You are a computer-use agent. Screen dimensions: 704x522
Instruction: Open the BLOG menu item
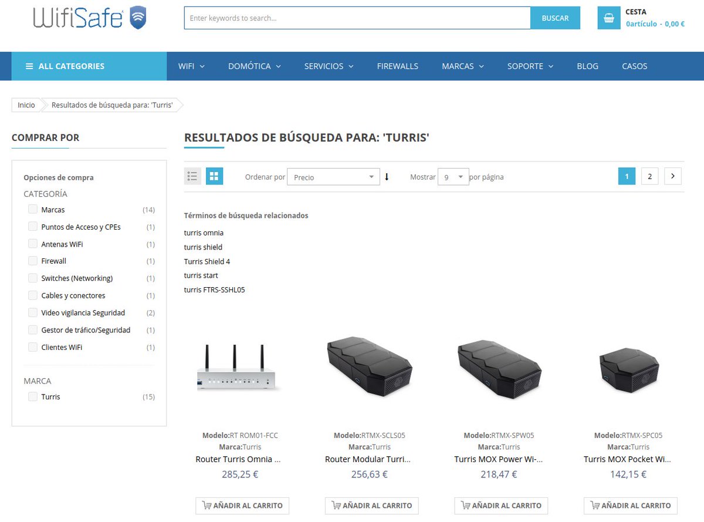pos(587,66)
